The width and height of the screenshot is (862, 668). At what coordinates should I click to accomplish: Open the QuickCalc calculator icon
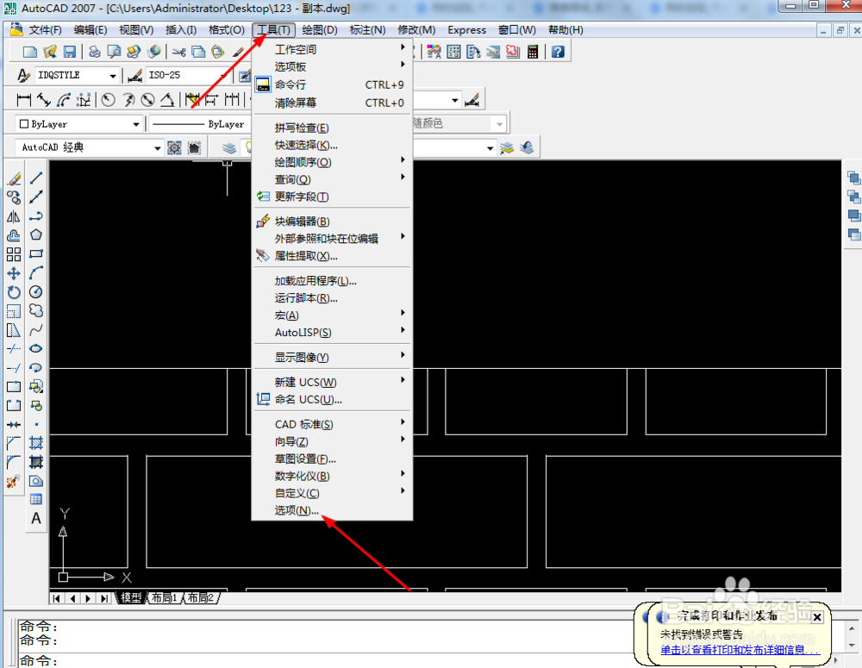[x=532, y=52]
